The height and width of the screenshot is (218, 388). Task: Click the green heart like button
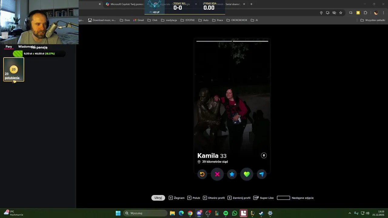point(247,174)
